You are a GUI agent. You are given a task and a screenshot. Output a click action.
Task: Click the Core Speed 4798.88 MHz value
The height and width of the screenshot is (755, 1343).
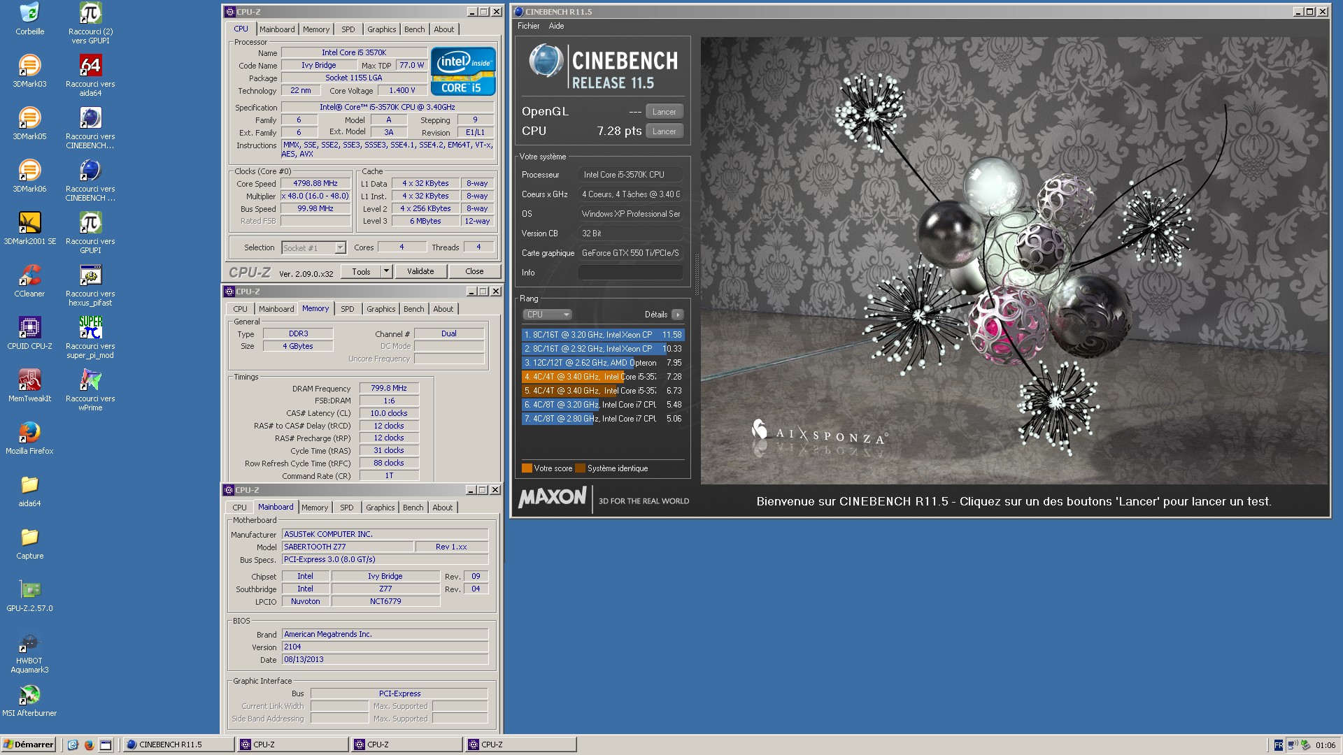point(315,183)
